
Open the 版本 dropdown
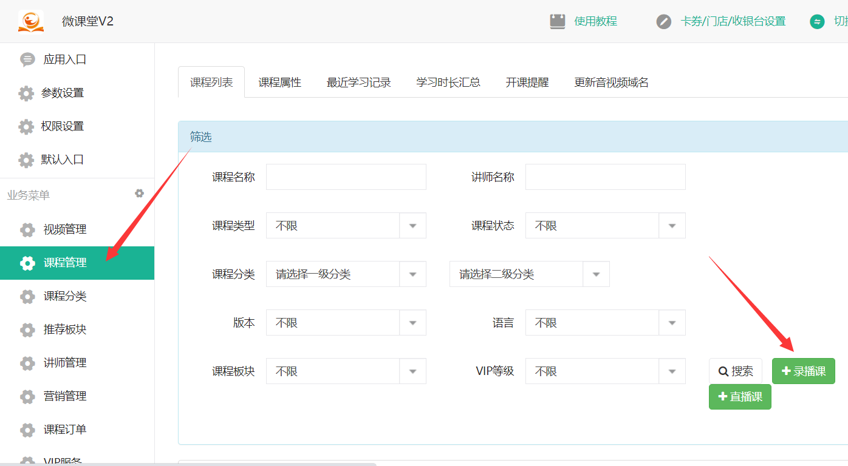coord(346,323)
